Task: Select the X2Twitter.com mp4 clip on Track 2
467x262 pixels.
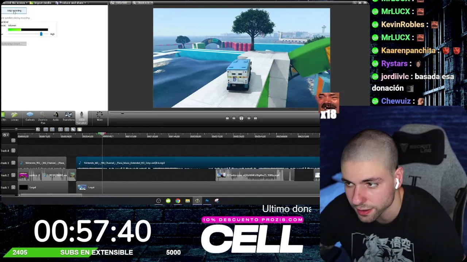Action: tap(255, 175)
